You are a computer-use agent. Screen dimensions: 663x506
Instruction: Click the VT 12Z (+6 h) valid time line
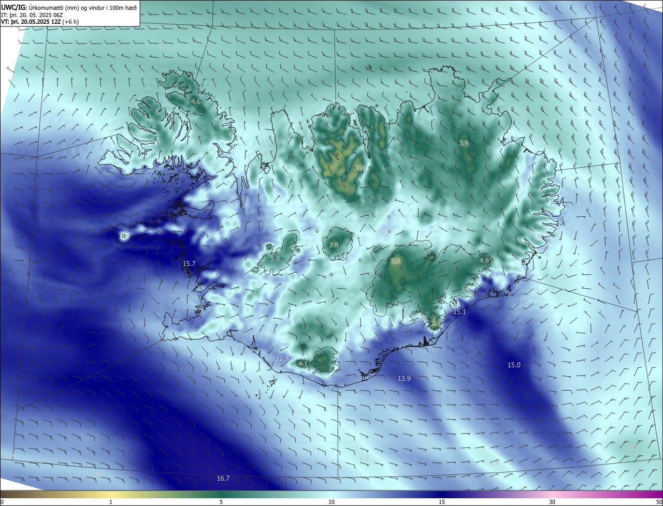40,22
